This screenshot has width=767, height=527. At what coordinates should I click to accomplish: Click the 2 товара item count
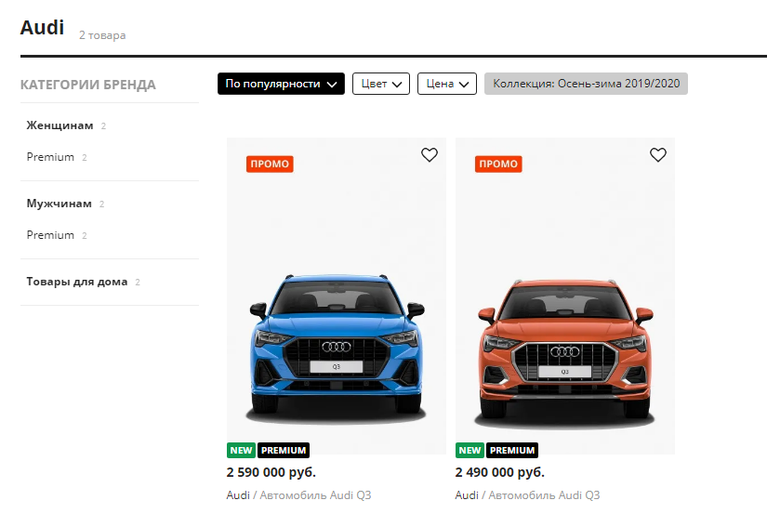tap(102, 35)
